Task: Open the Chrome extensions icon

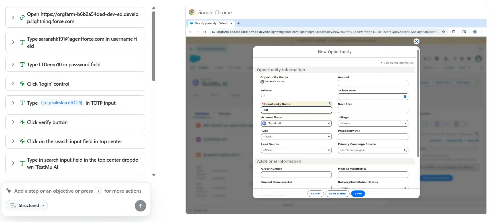Action: coord(453,32)
